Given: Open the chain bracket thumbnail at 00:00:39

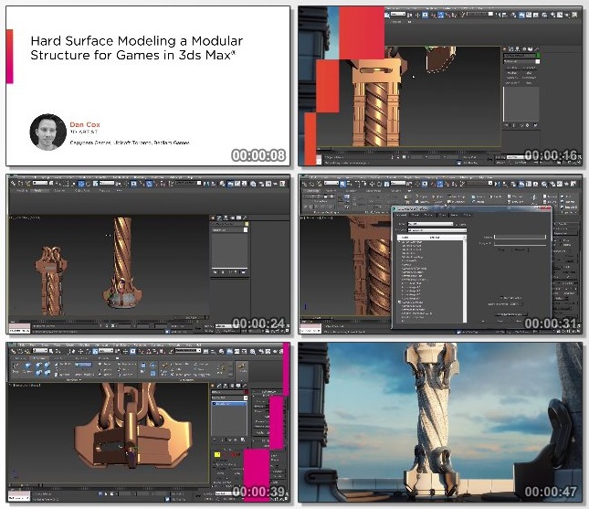Looking at the screenshot, I should pyautogui.click(x=148, y=422).
